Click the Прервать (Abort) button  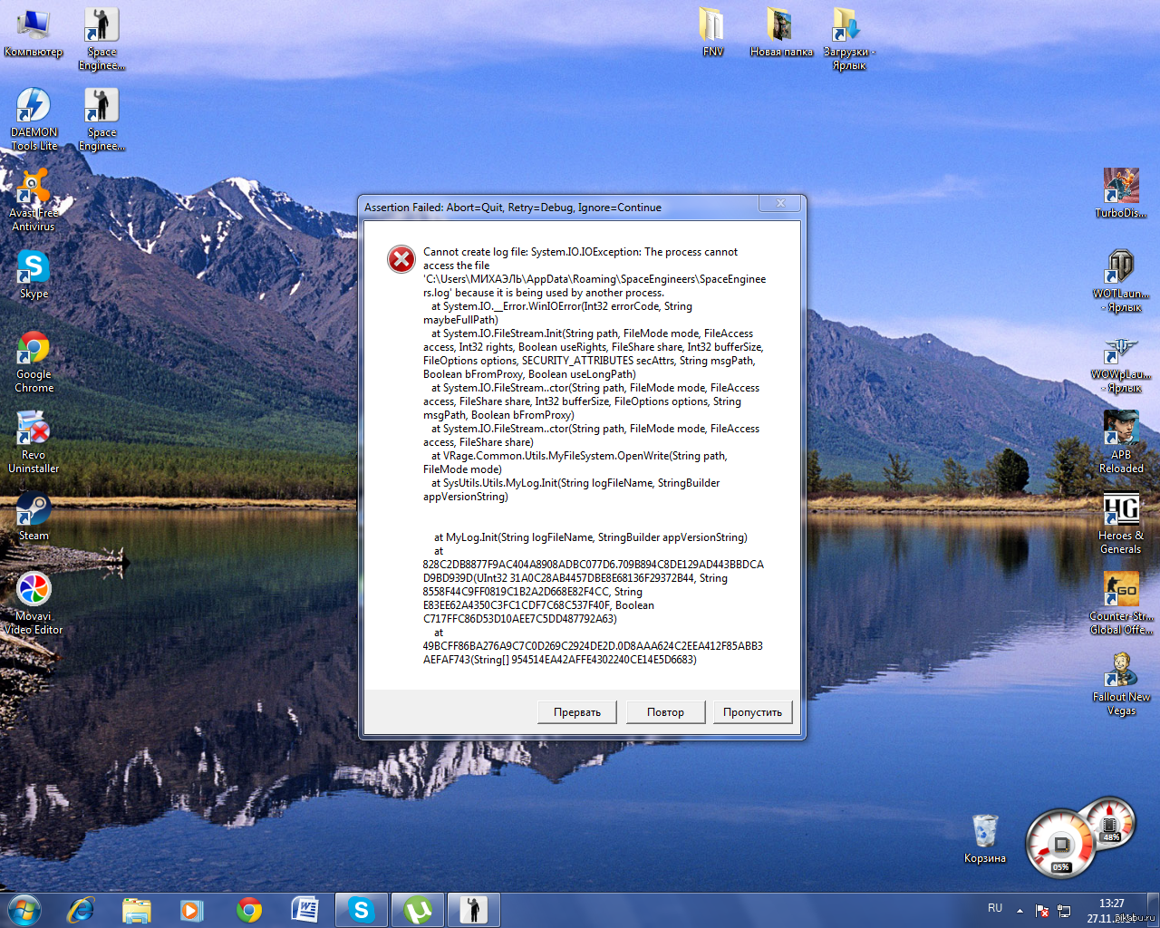[x=576, y=712]
